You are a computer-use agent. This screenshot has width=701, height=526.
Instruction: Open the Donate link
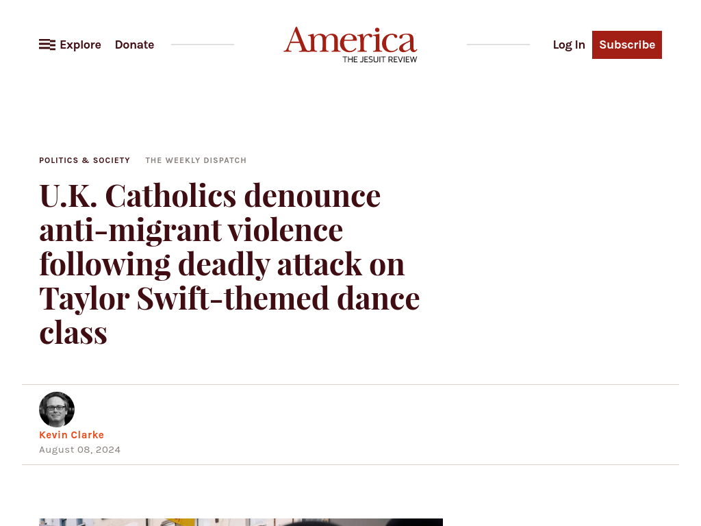[x=135, y=45]
